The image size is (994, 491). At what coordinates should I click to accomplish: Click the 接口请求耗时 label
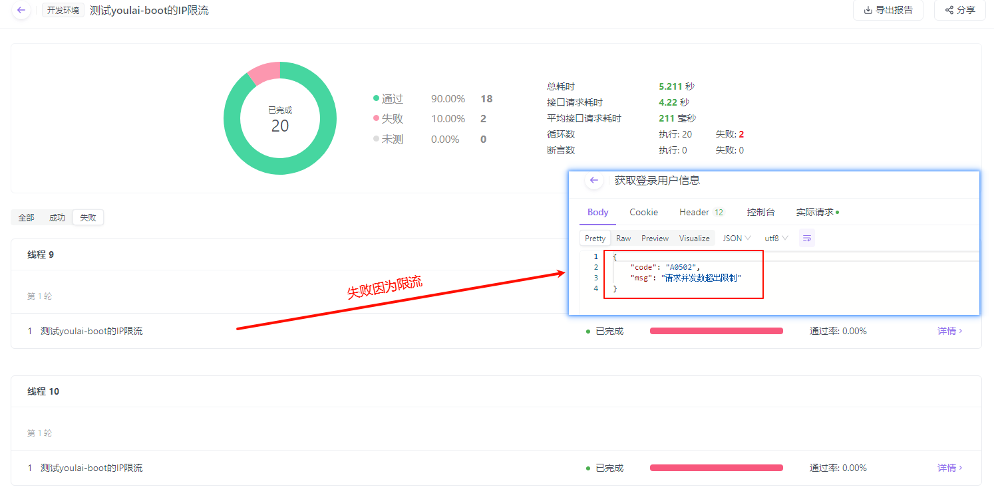click(575, 102)
